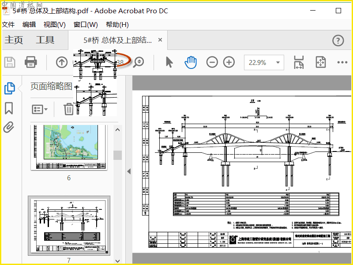Show page thumbnails panel icon
Screen dimensions: 353x265
tap(10, 88)
